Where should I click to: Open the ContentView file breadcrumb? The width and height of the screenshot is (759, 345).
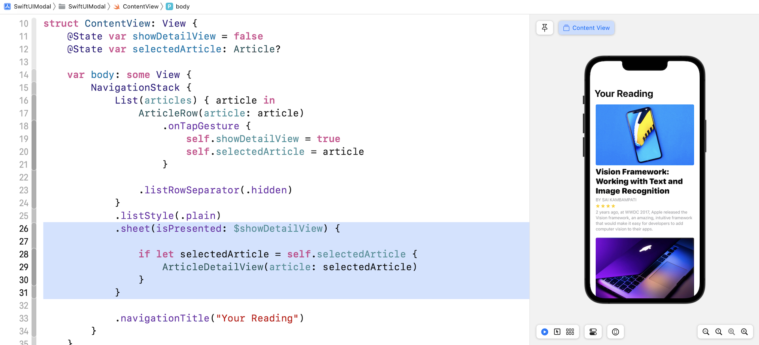pyautogui.click(x=140, y=6)
